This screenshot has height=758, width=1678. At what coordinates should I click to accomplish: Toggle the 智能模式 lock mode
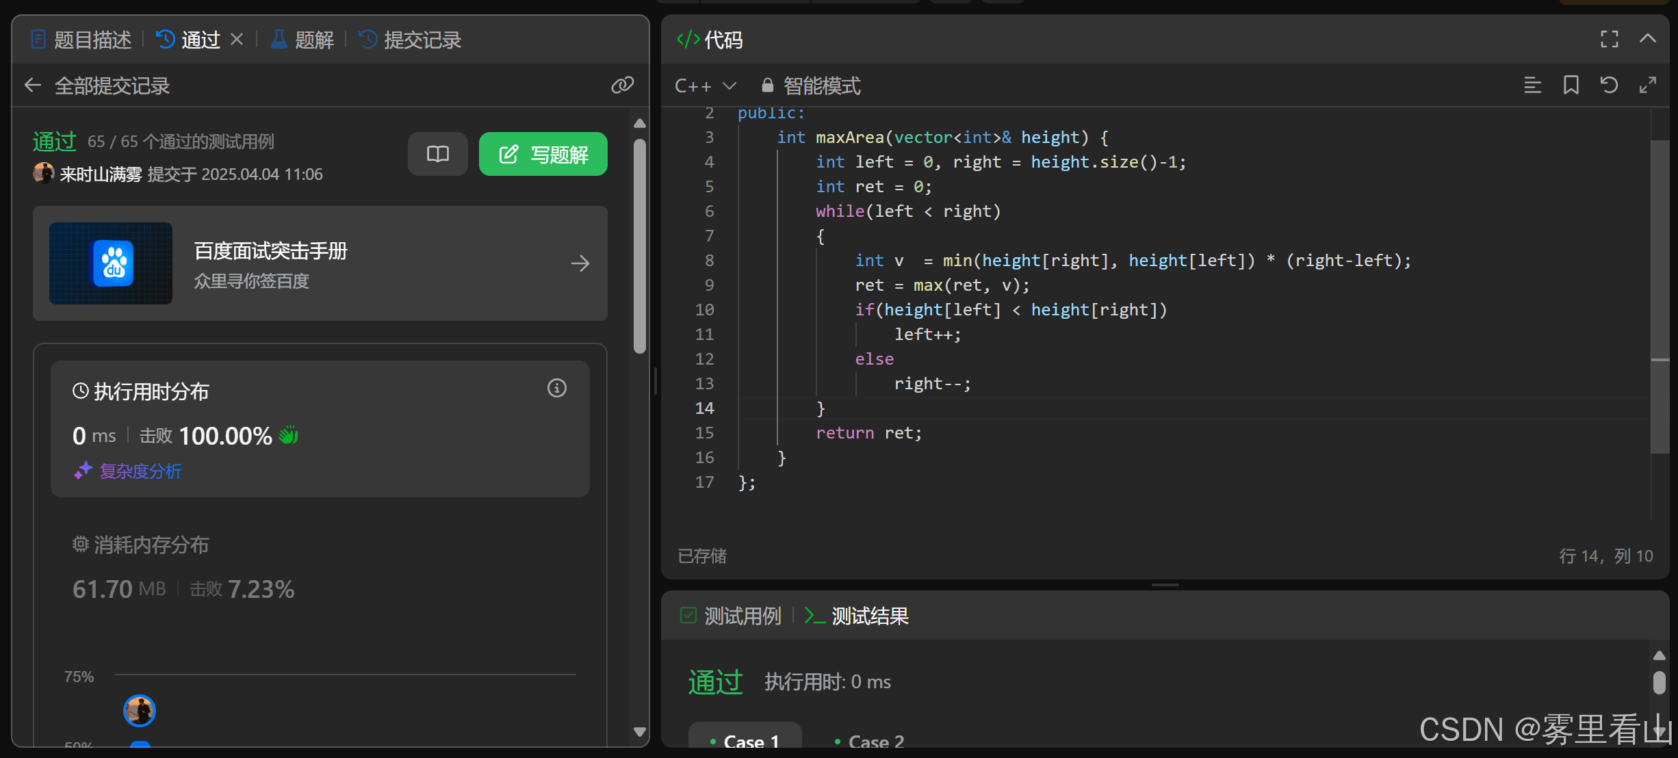pos(812,86)
